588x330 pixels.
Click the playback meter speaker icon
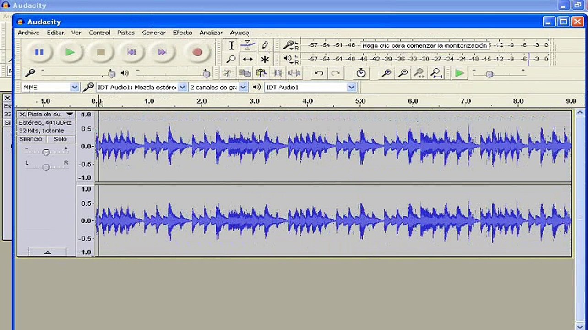point(288,59)
